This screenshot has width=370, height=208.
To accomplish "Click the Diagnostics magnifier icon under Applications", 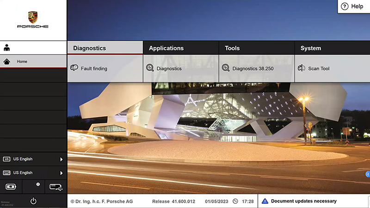I will [150, 68].
